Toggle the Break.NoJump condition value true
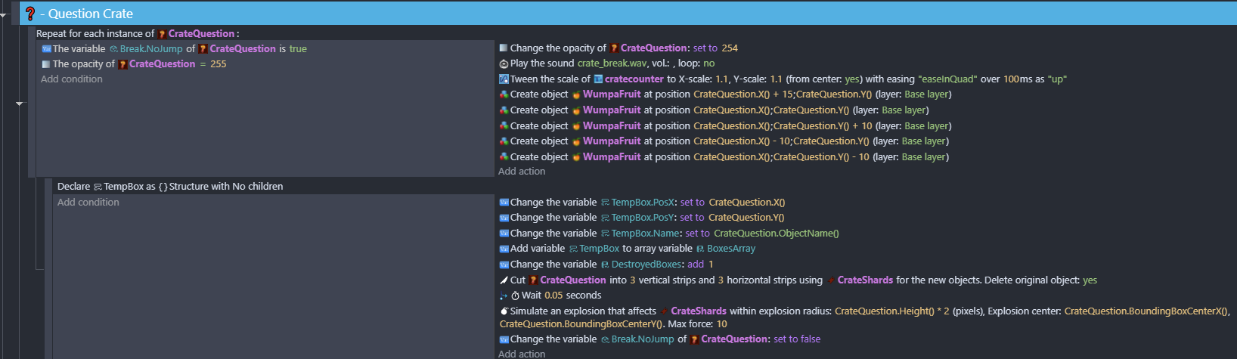Screen dimensions: 1237x359 point(298,48)
